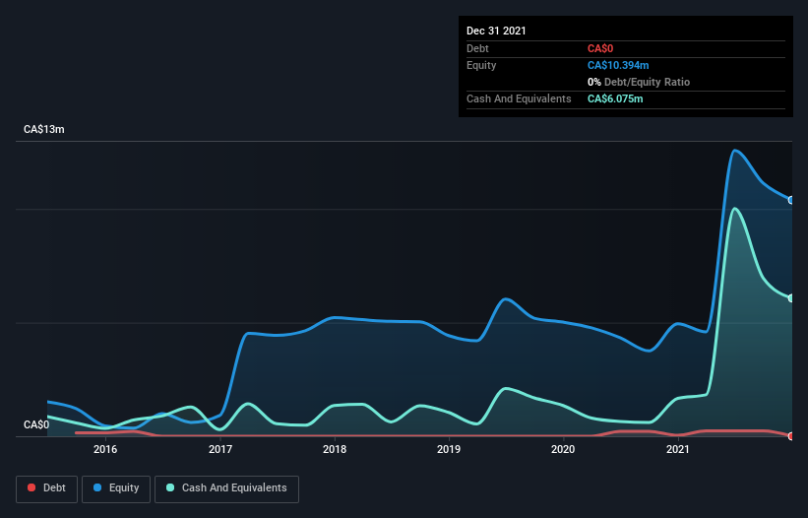Image resolution: width=808 pixels, height=518 pixels.
Task: Click the Cash end-point marker for Dec 2021
Action: [x=791, y=298]
